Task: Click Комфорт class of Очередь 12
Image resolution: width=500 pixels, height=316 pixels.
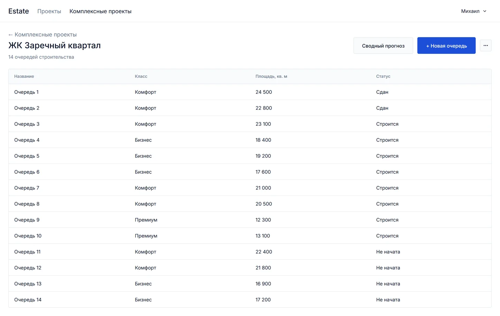Action: pyautogui.click(x=145, y=268)
